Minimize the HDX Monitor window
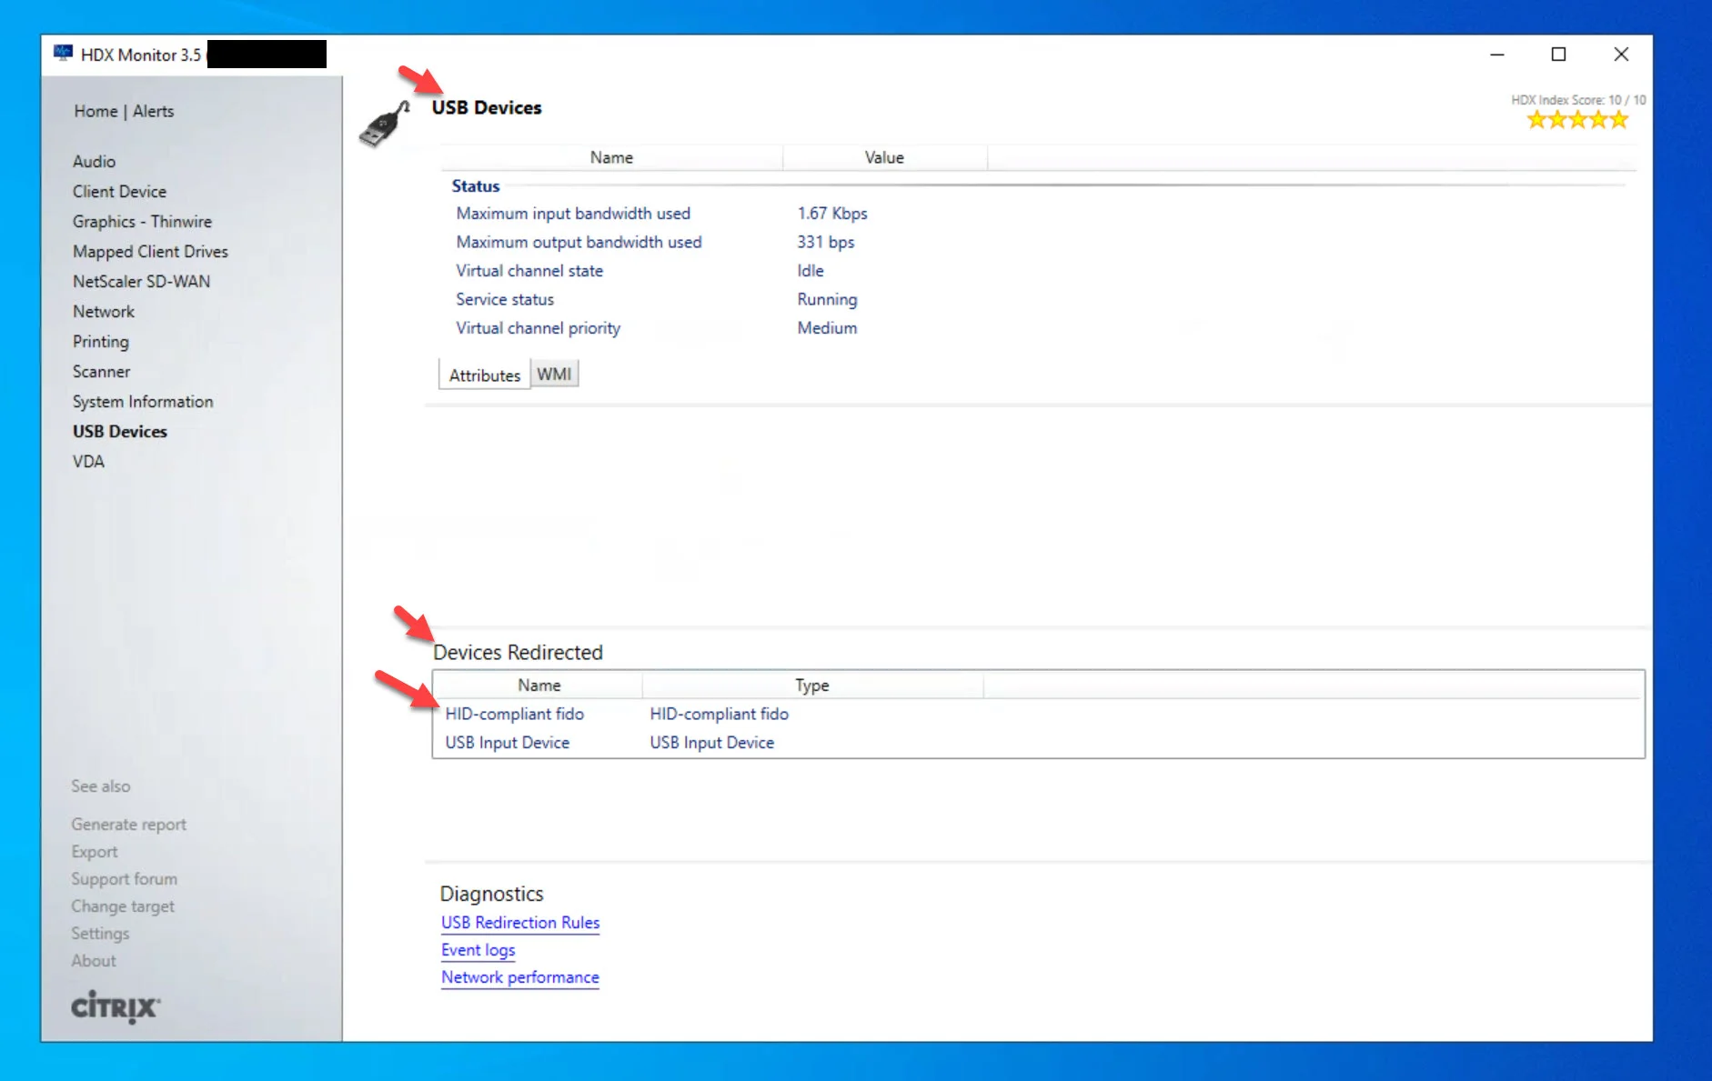The height and width of the screenshot is (1081, 1712). 1496,55
